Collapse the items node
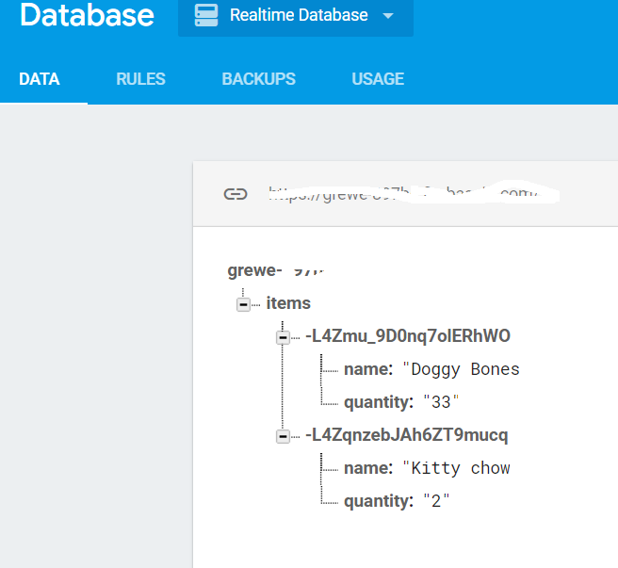The height and width of the screenshot is (568, 618). tap(243, 304)
